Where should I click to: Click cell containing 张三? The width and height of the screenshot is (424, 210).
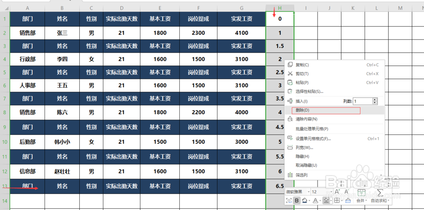click(62, 33)
